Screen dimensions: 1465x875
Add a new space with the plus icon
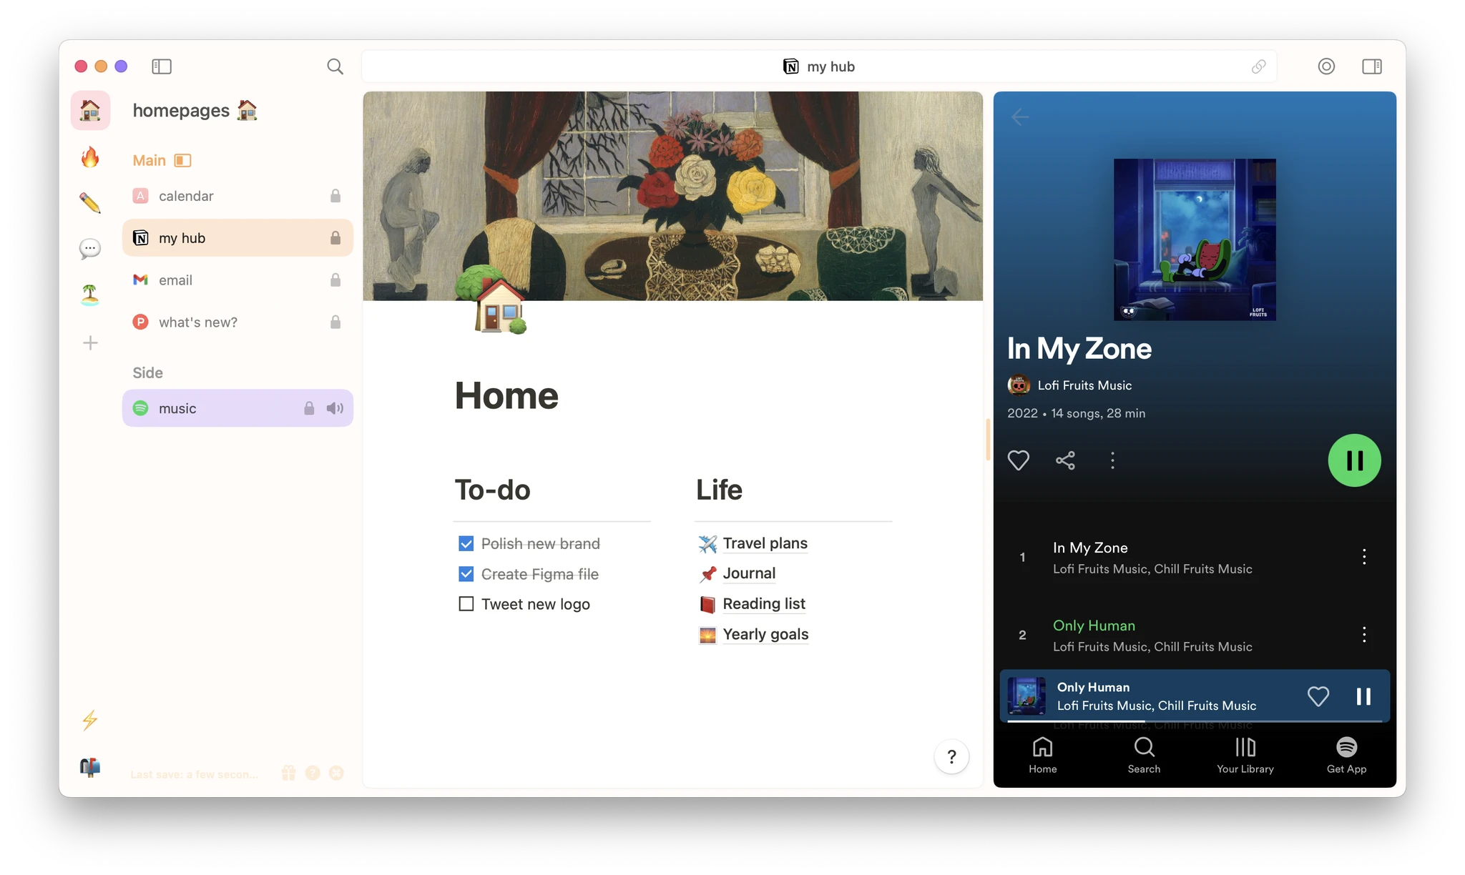[x=90, y=343]
